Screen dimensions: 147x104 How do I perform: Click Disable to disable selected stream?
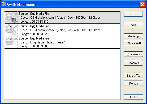[x=133, y=97]
